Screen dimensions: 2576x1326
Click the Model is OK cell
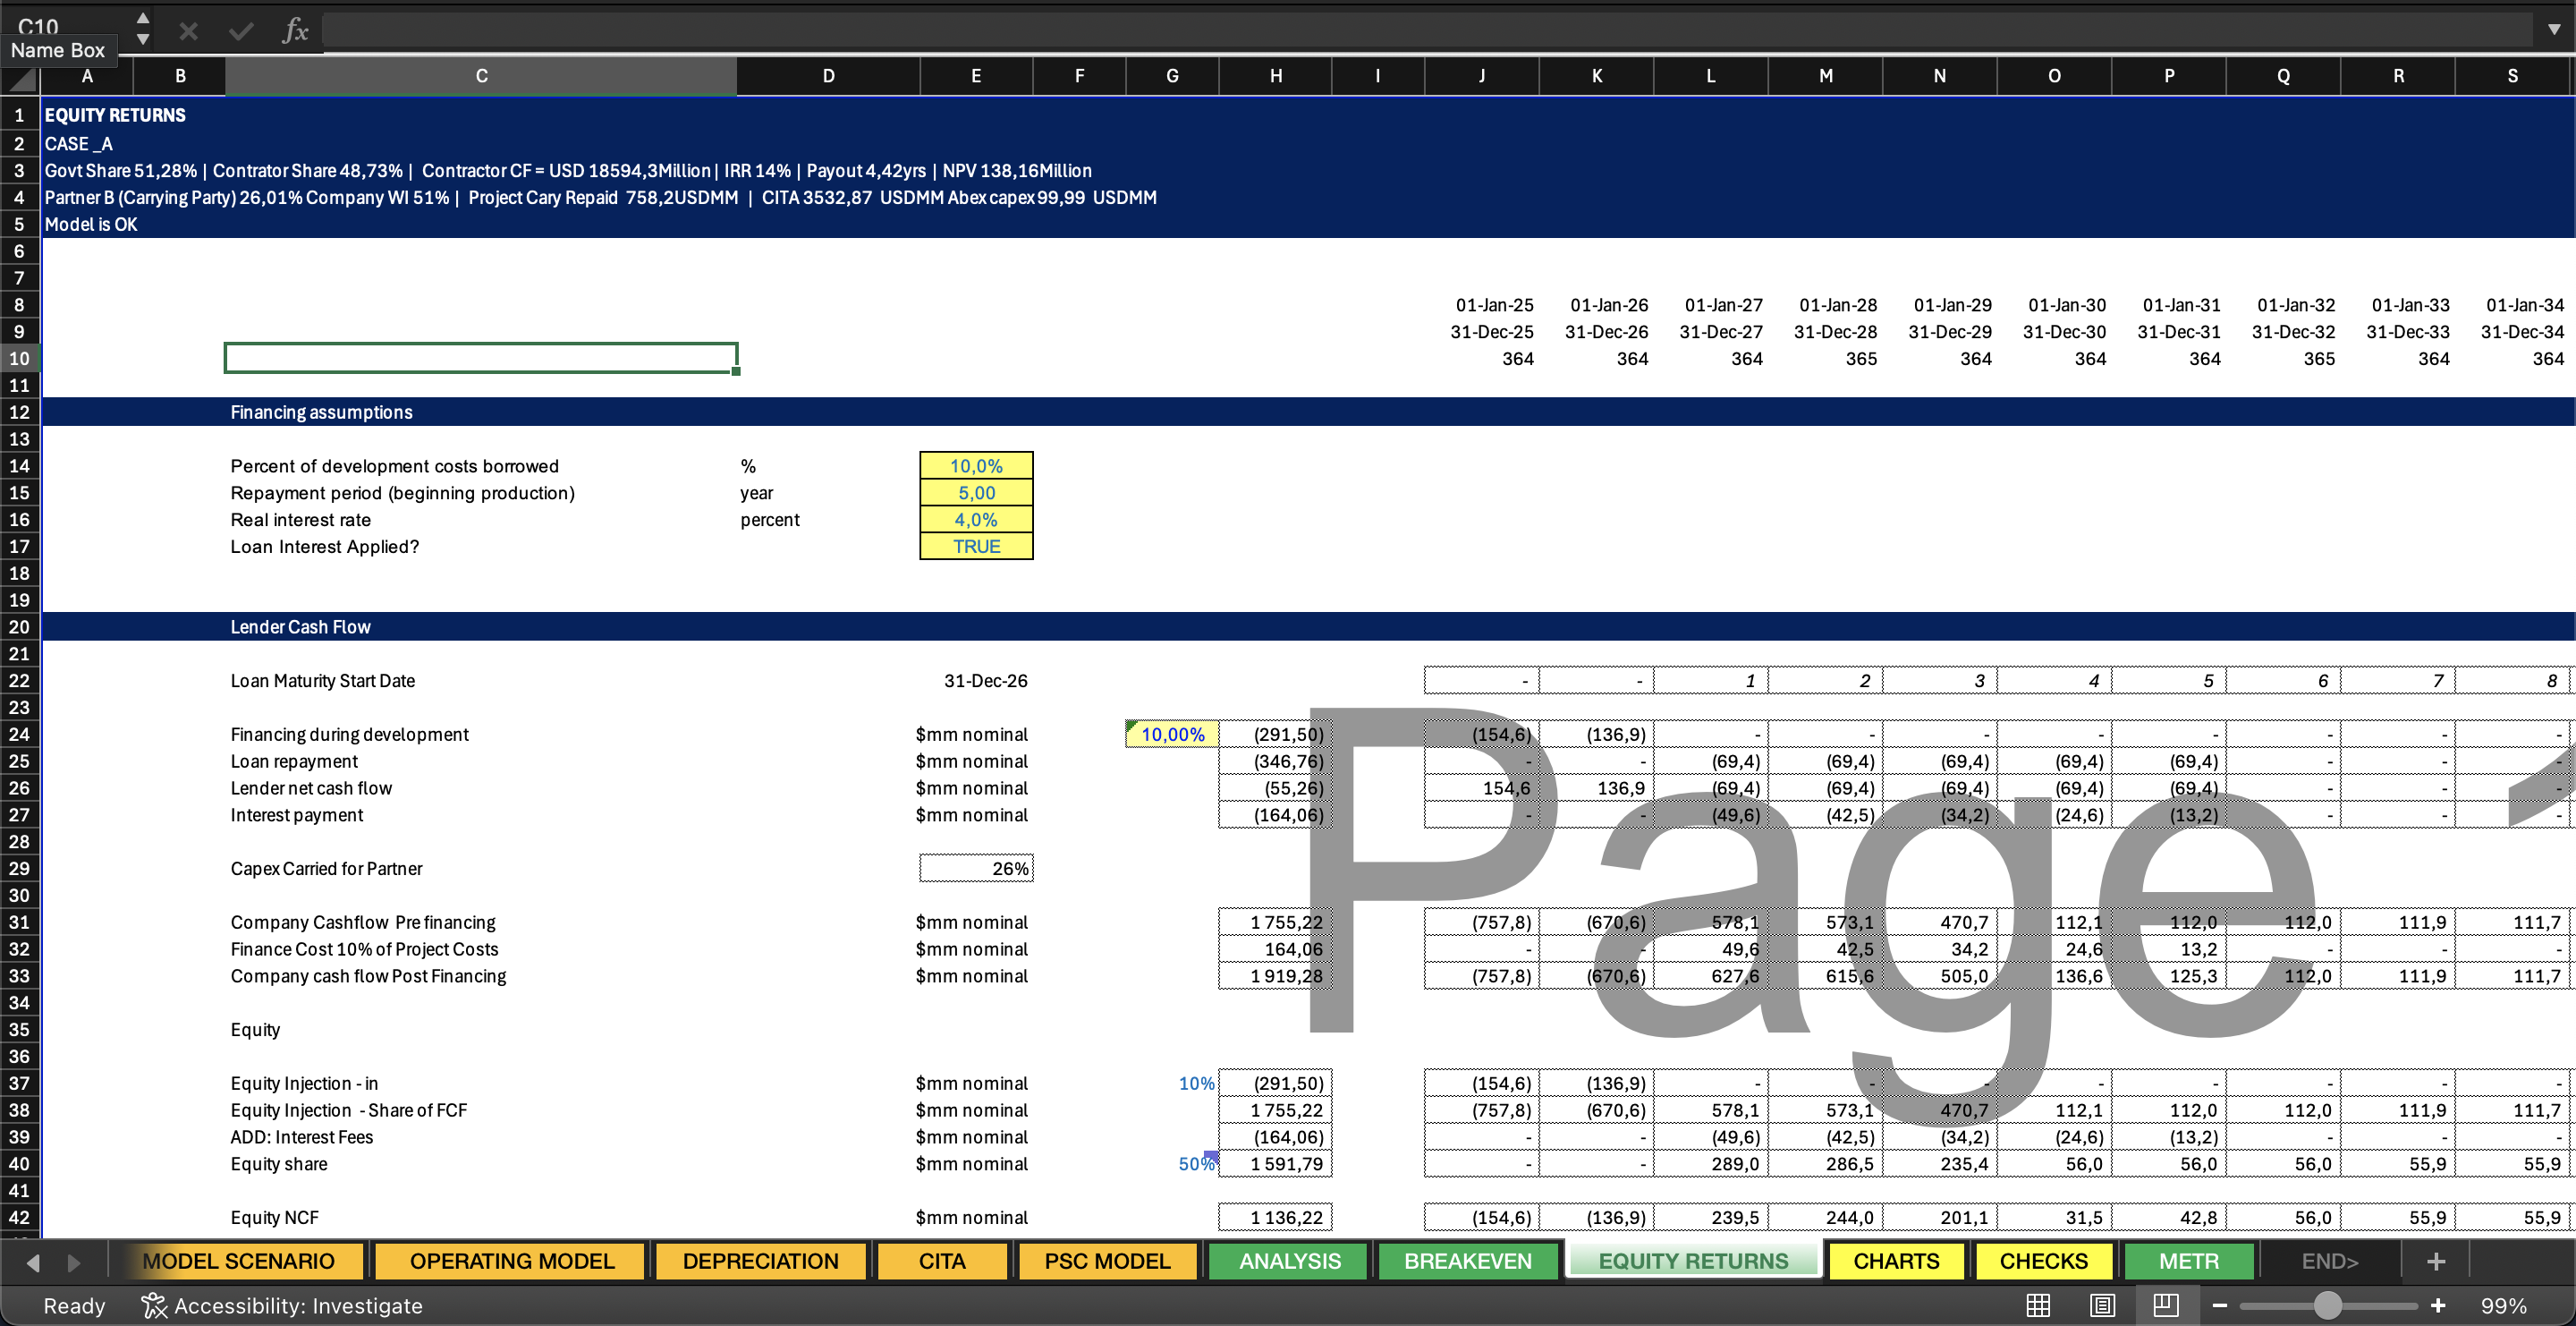pos(91,224)
